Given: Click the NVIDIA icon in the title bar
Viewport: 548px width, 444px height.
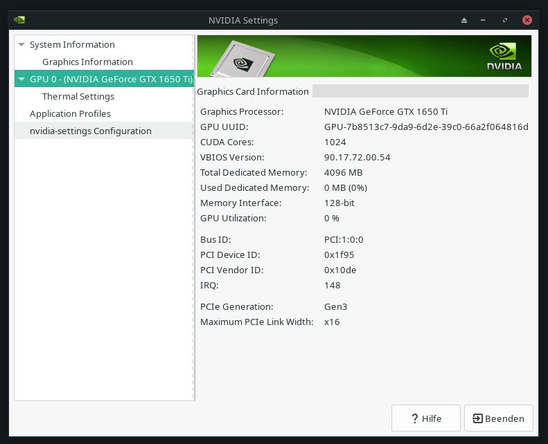Looking at the screenshot, I should tap(19, 20).
